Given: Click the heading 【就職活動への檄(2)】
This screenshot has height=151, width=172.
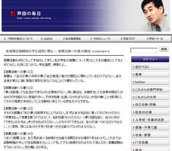Looking at the screenshot, I should (18, 88).
